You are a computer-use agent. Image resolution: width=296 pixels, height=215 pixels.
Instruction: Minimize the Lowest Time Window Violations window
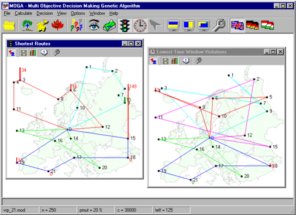267,52
